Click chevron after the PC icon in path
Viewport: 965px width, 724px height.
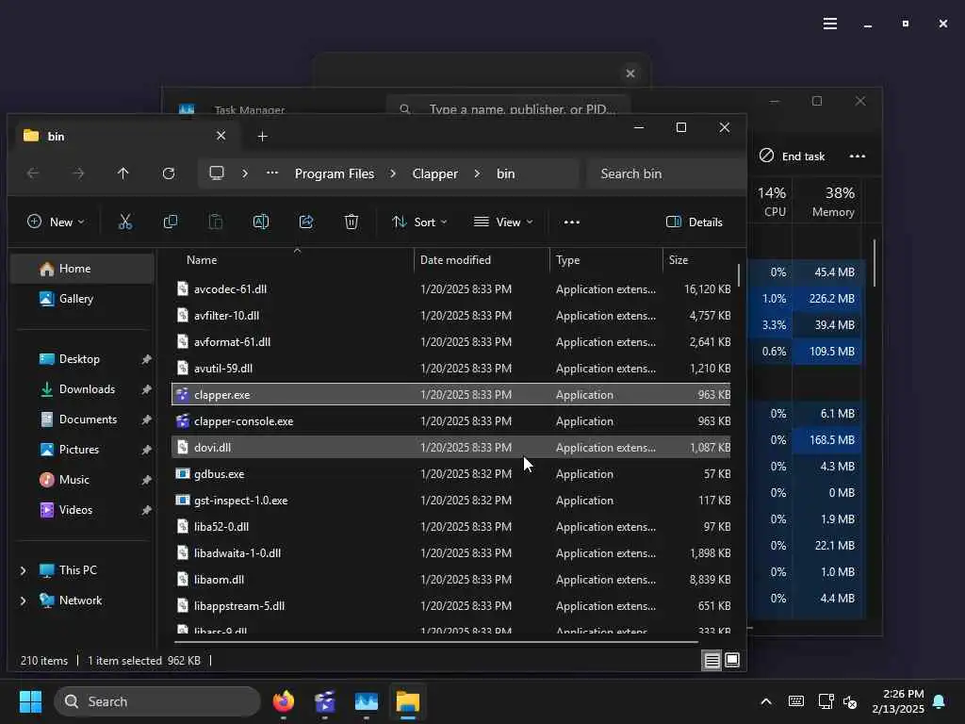tap(245, 173)
